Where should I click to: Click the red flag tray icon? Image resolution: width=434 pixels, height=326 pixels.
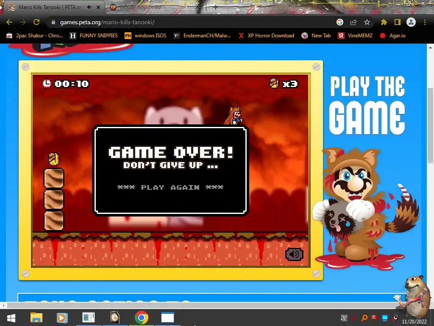(375, 318)
